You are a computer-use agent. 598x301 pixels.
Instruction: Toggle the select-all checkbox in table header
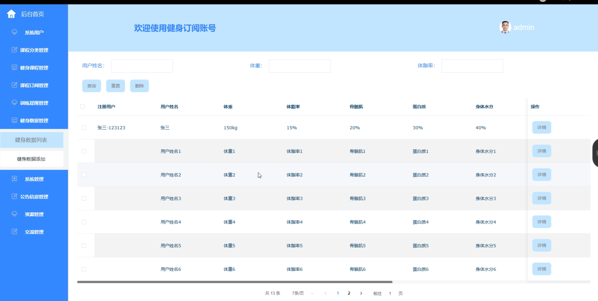coord(83,107)
